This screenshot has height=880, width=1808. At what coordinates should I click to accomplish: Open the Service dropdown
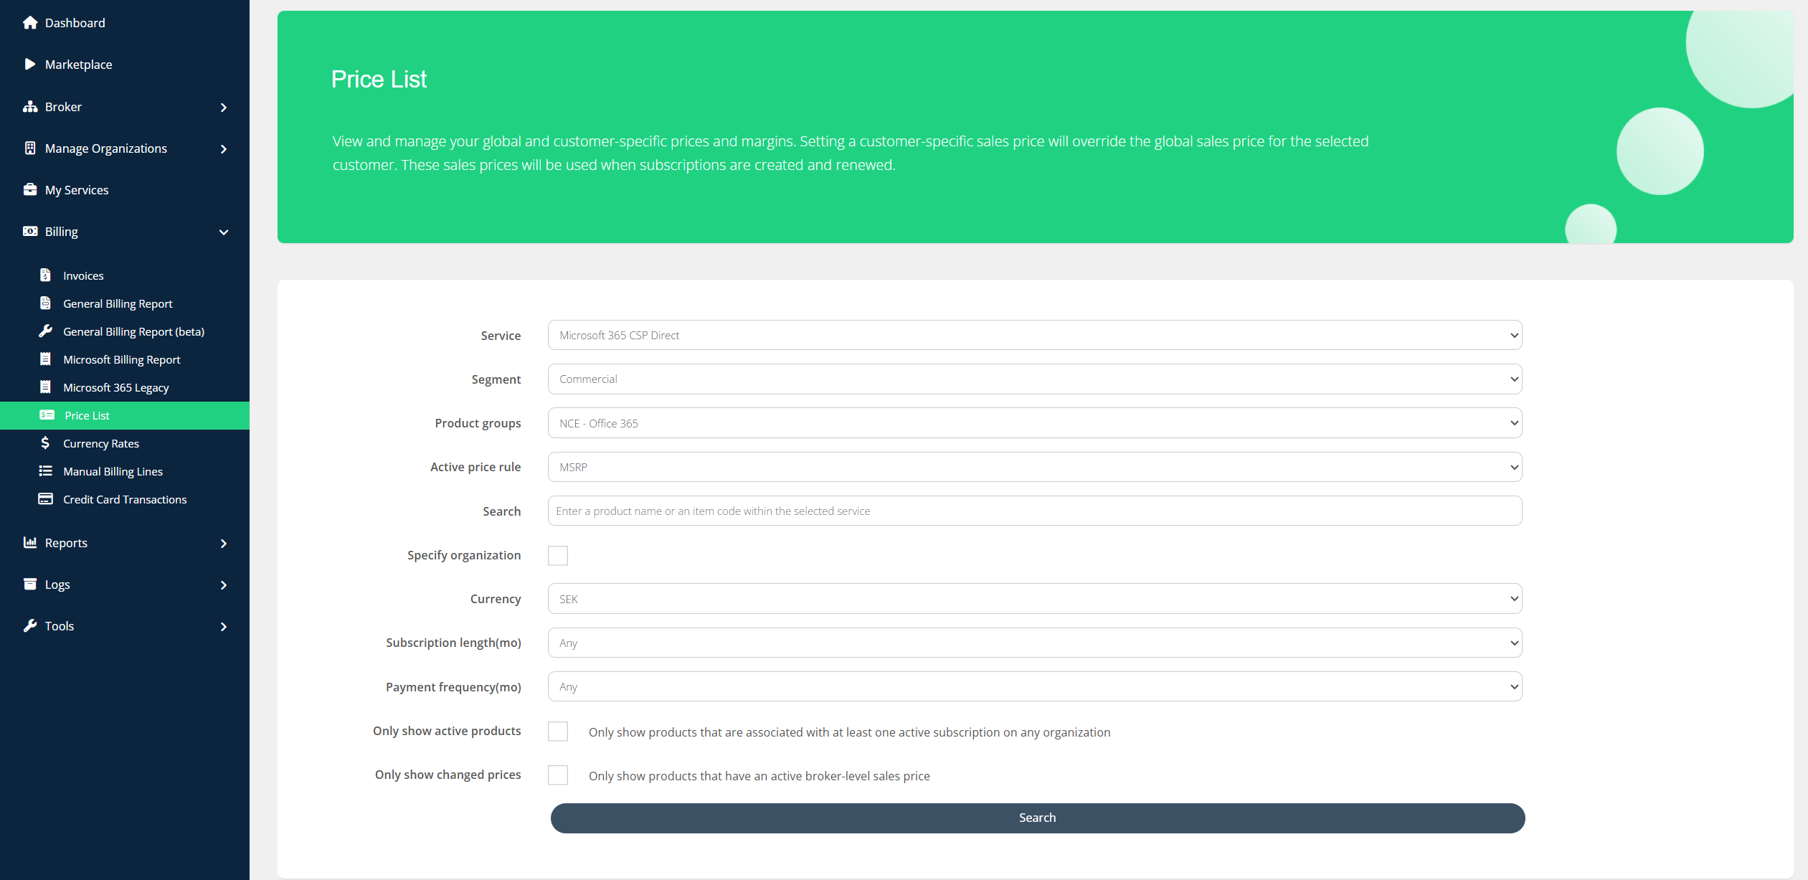click(x=1034, y=335)
